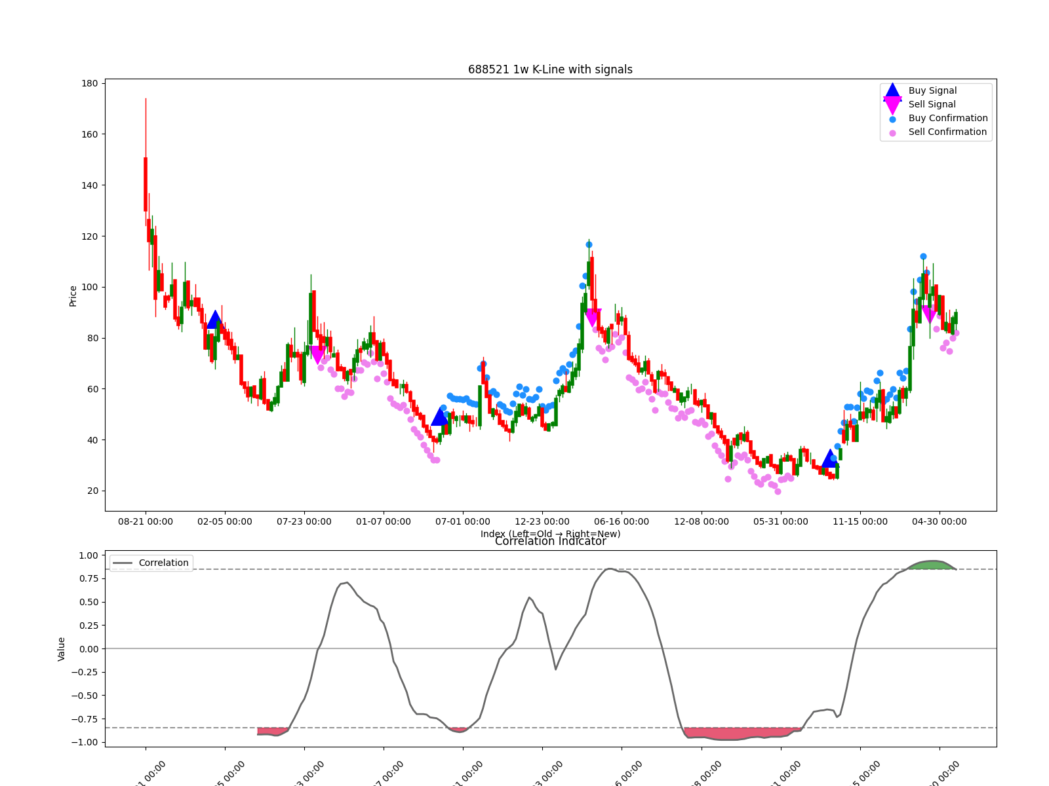Pick the blue buy signal triangle before 07-01
The image size is (1049, 786).
[440, 416]
